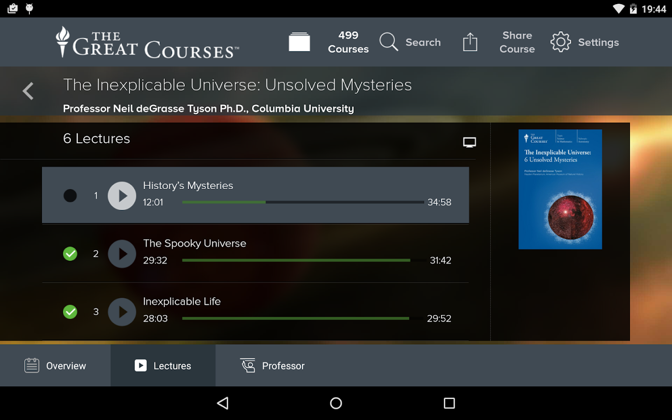Tap the download notification icon in status bar
This screenshot has height=420, width=672.
pos(13,8)
